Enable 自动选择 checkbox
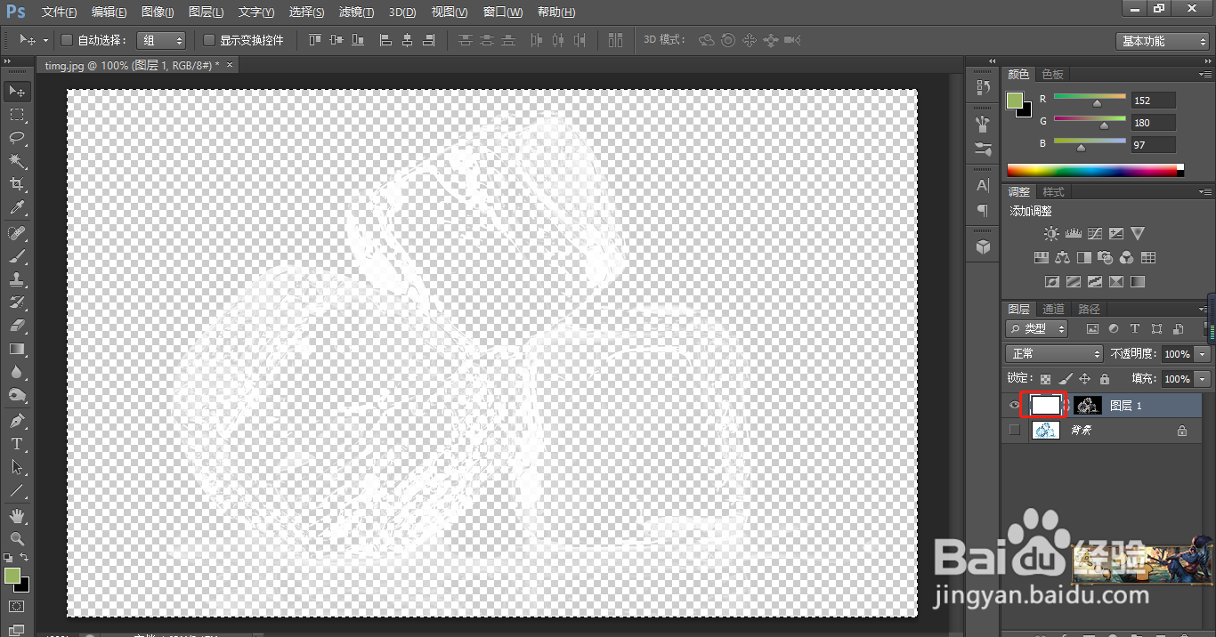 click(66, 40)
